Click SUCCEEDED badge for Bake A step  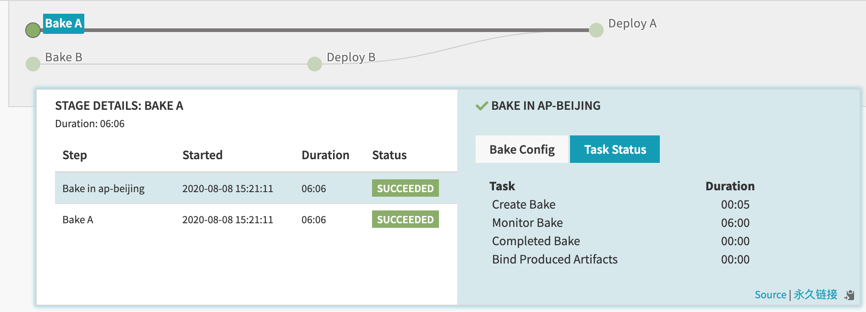pyautogui.click(x=405, y=220)
